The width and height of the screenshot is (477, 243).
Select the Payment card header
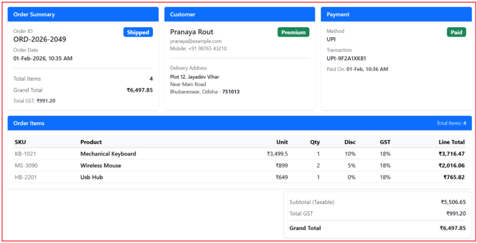tap(396, 14)
